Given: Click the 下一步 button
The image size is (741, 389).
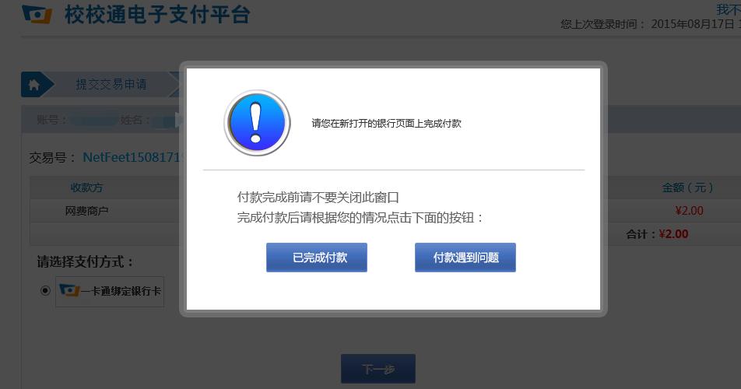Looking at the screenshot, I should point(378,369).
